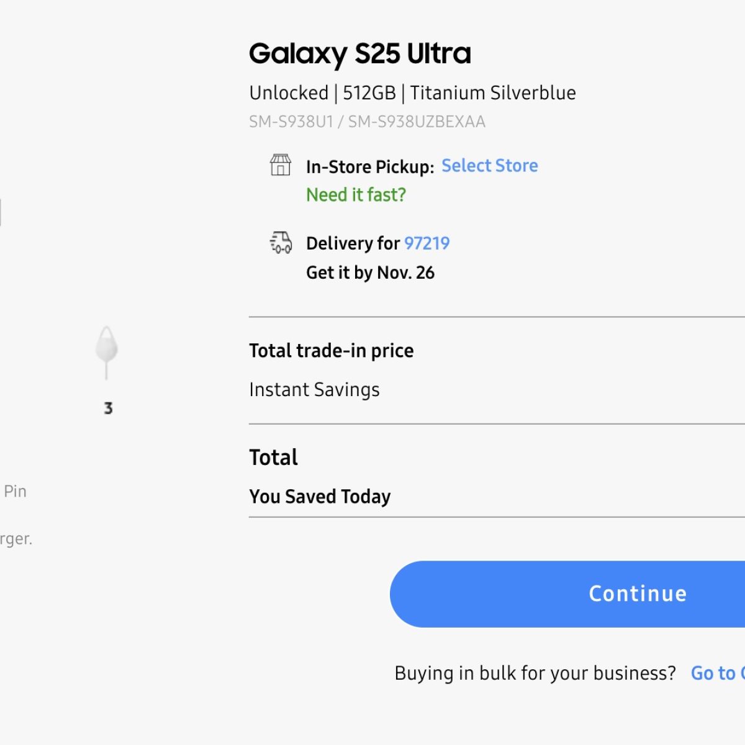Image resolution: width=745 pixels, height=745 pixels.
Task: Click the "You Saved Today" label
Action: 320,497
